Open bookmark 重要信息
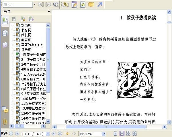 point(32,45)
